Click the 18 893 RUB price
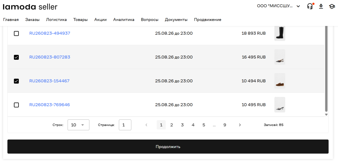The image size is (338, 161). (x=254, y=33)
